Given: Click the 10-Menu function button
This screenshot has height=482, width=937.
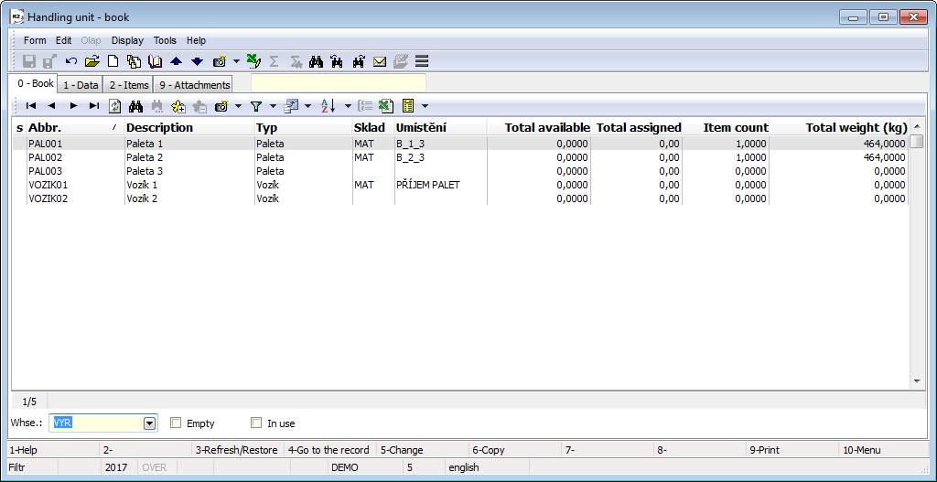Looking at the screenshot, I should 885,450.
